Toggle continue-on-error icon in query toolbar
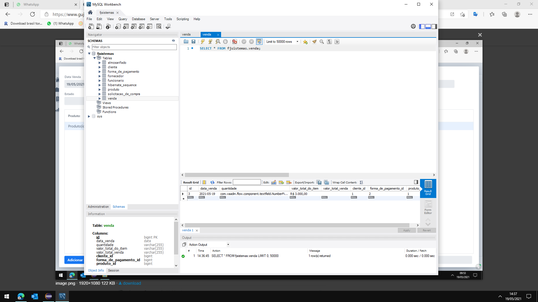538x302 pixels. (235, 42)
